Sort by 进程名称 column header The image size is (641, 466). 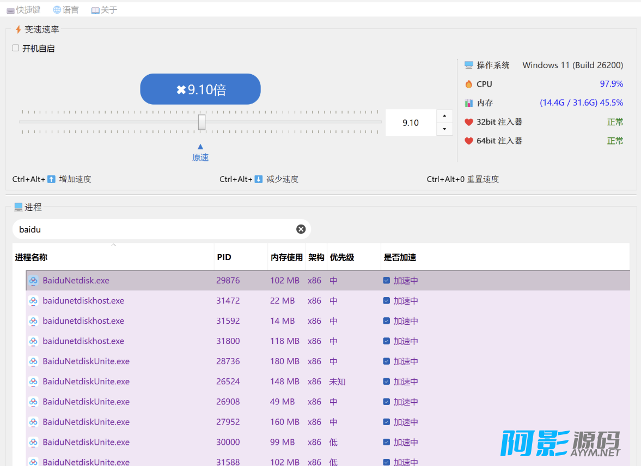[x=31, y=257]
